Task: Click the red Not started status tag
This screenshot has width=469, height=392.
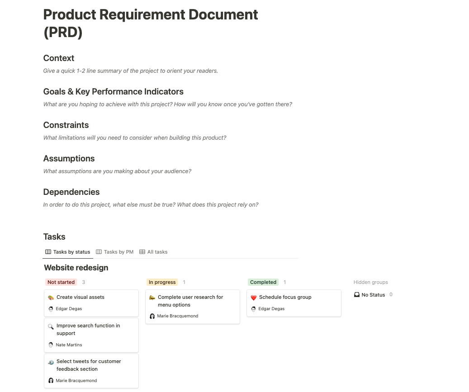Action: coord(61,282)
